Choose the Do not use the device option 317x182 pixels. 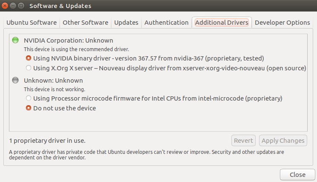point(61,108)
